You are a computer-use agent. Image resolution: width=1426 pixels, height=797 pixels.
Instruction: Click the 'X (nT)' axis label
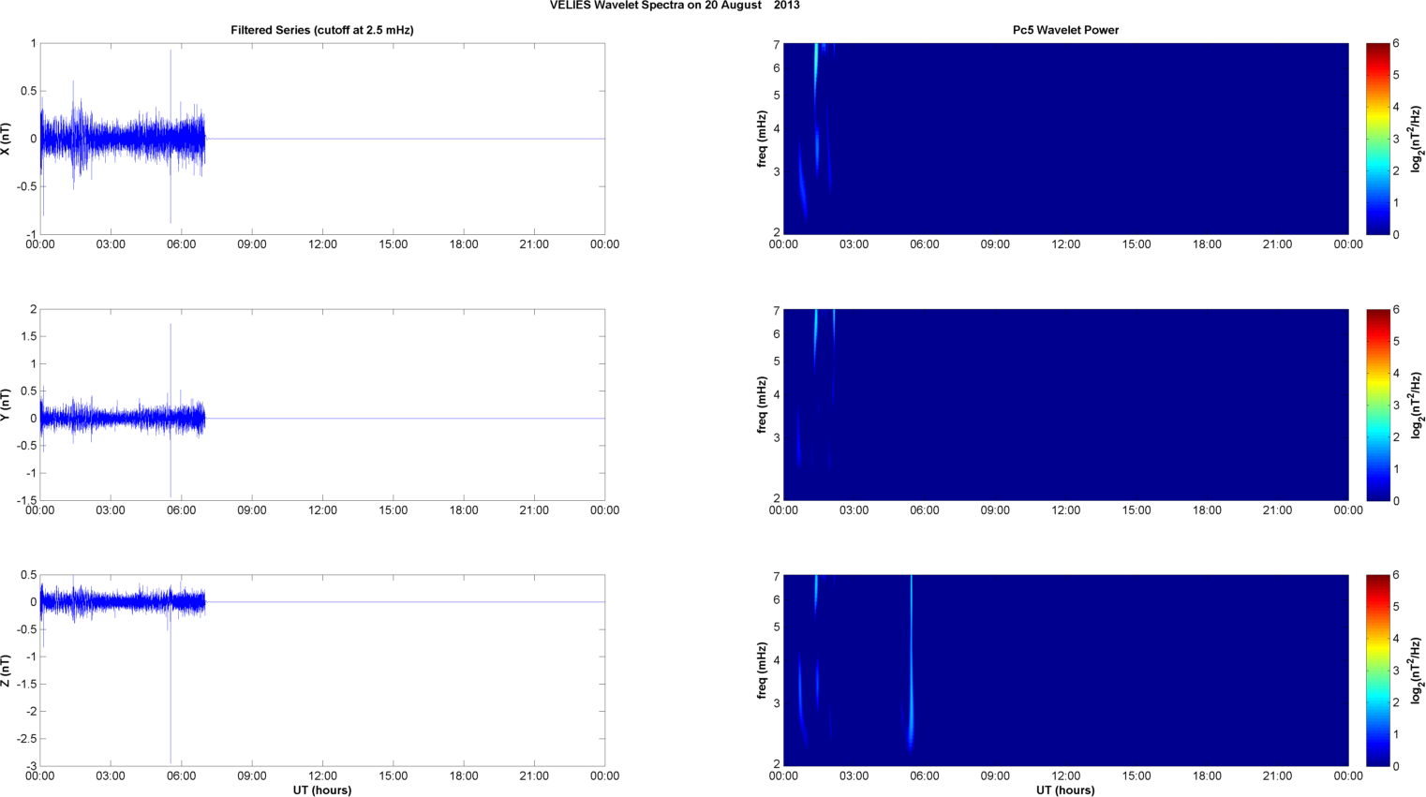pyautogui.click(x=7, y=139)
